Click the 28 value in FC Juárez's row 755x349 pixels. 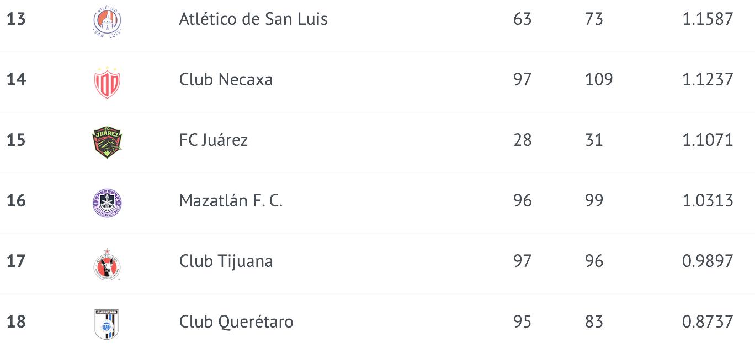(x=522, y=140)
